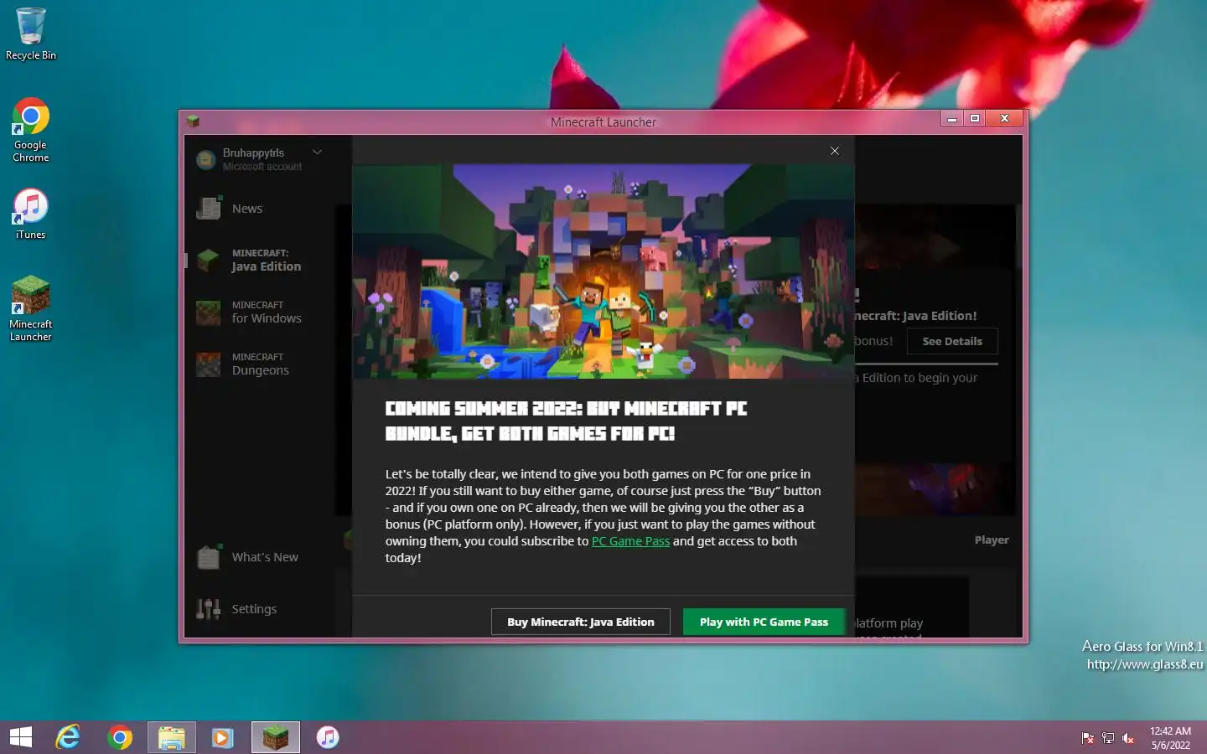Image resolution: width=1207 pixels, height=754 pixels.
Task: Click the What's New clipboard icon
Action: (x=208, y=557)
